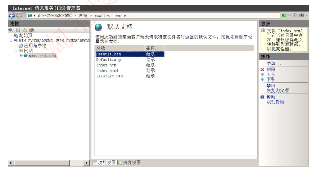Click the up folder icon in 连接 toolbar
317x175 pixels.
pyautogui.click(x=25, y=30)
